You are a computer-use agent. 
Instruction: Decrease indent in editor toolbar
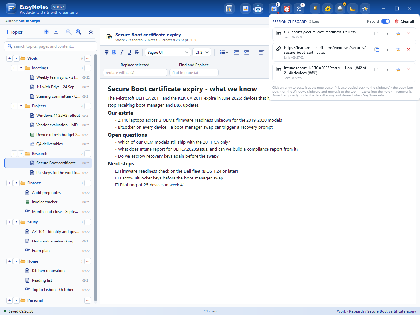236,52
